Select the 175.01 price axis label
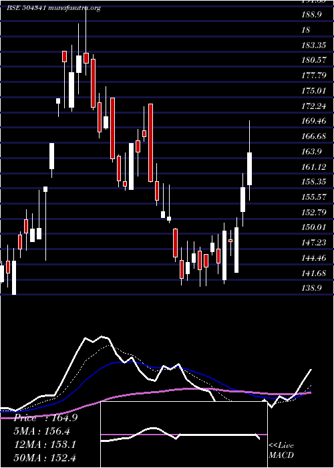This screenshot has width=334, height=468. [314, 90]
